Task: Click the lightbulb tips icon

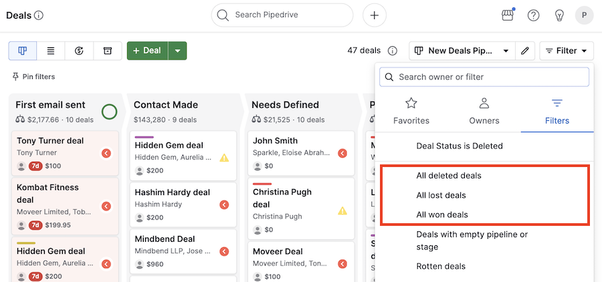Action: (559, 15)
